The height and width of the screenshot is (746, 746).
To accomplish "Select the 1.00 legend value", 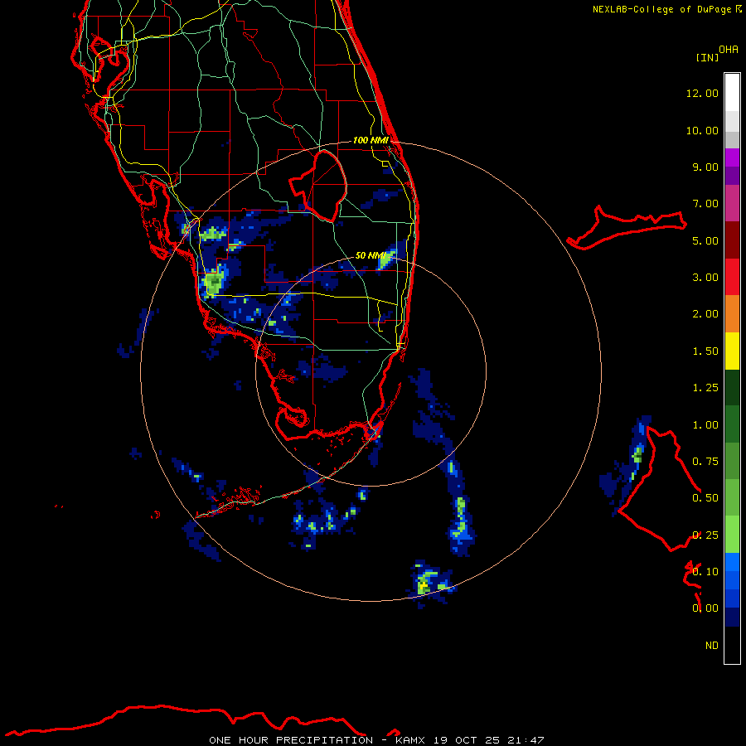I will (x=705, y=425).
